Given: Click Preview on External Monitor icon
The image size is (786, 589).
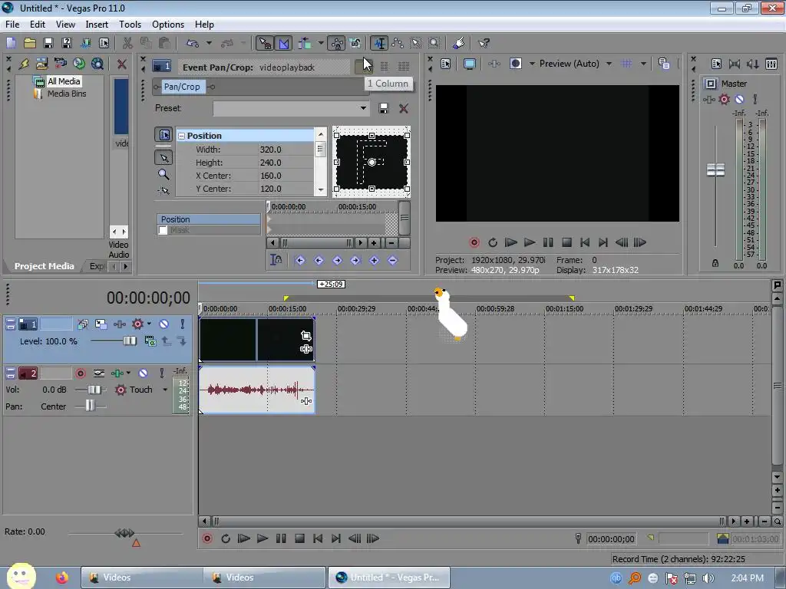Looking at the screenshot, I should pos(470,64).
